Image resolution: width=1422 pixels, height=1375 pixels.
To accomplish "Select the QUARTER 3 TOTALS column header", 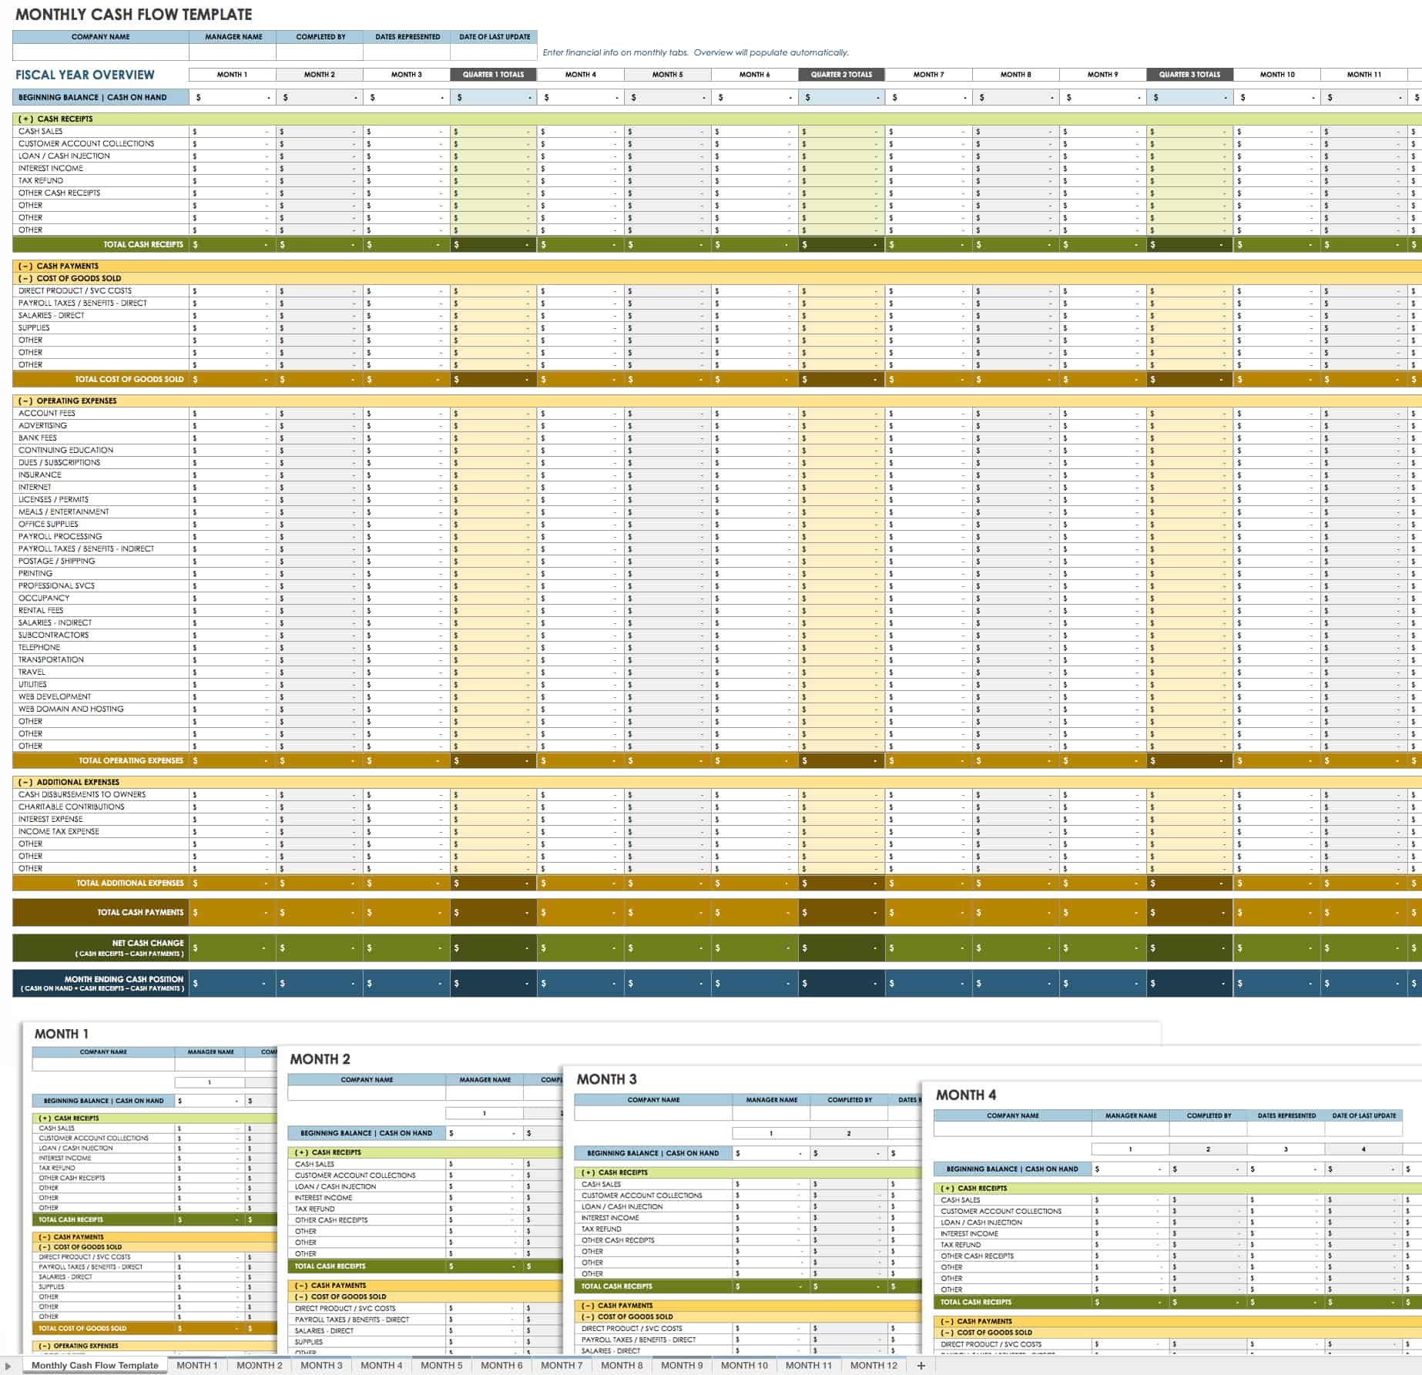I will pos(1189,74).
